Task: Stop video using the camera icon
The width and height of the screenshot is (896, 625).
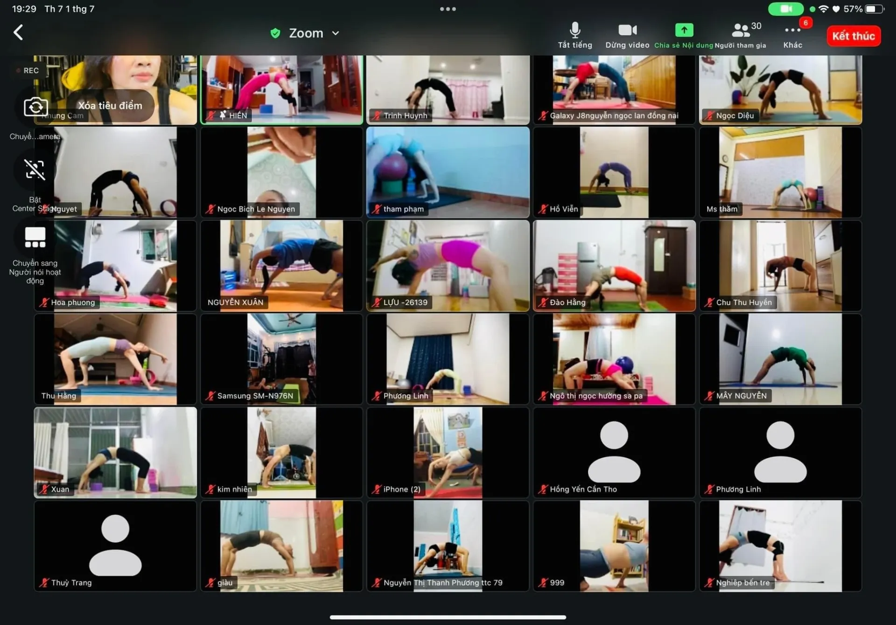Action: 627,31
